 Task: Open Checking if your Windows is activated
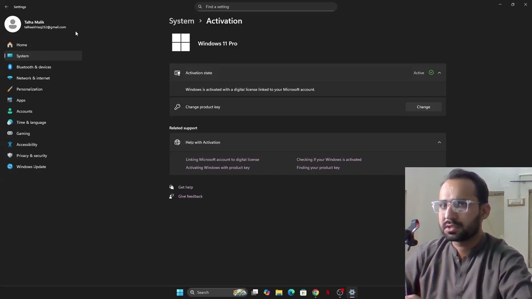click(329, 159)
